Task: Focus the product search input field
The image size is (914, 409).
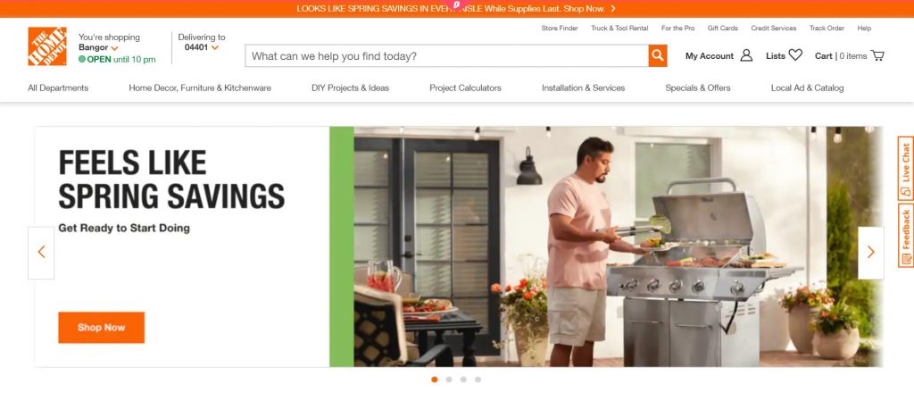Action: click(446, 56)
